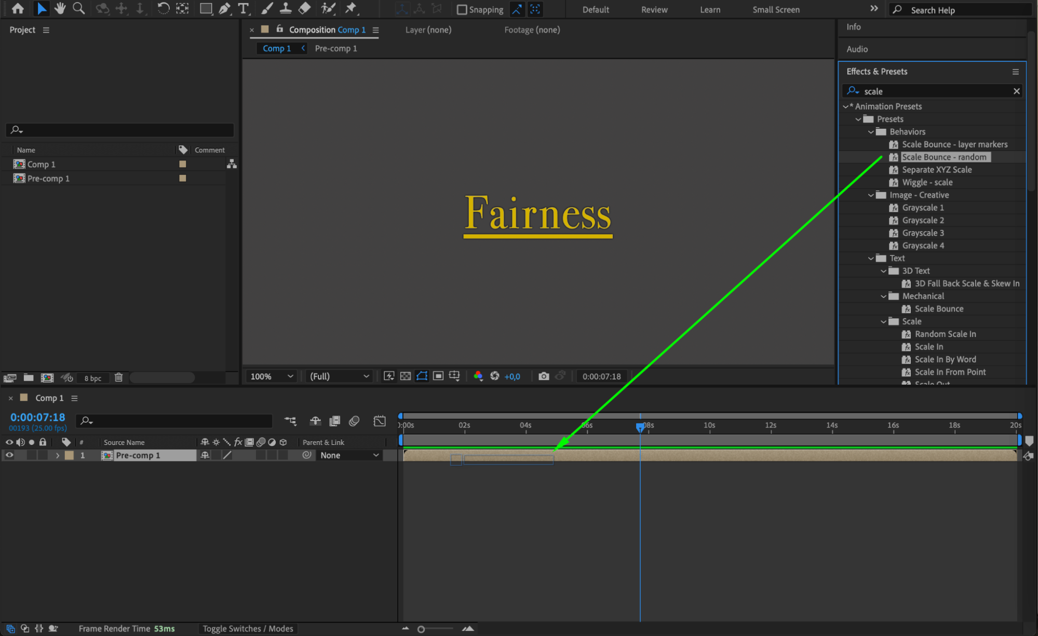The height and width of the screenshot is (636, 1038).
Task: Open the Graph Editor in timeline
Action: click(380, 421)
